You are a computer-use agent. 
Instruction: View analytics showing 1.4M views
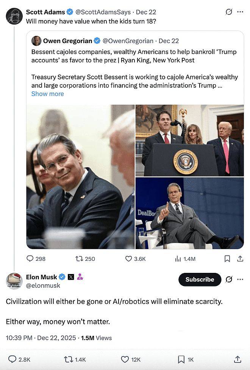click(178, 259)
